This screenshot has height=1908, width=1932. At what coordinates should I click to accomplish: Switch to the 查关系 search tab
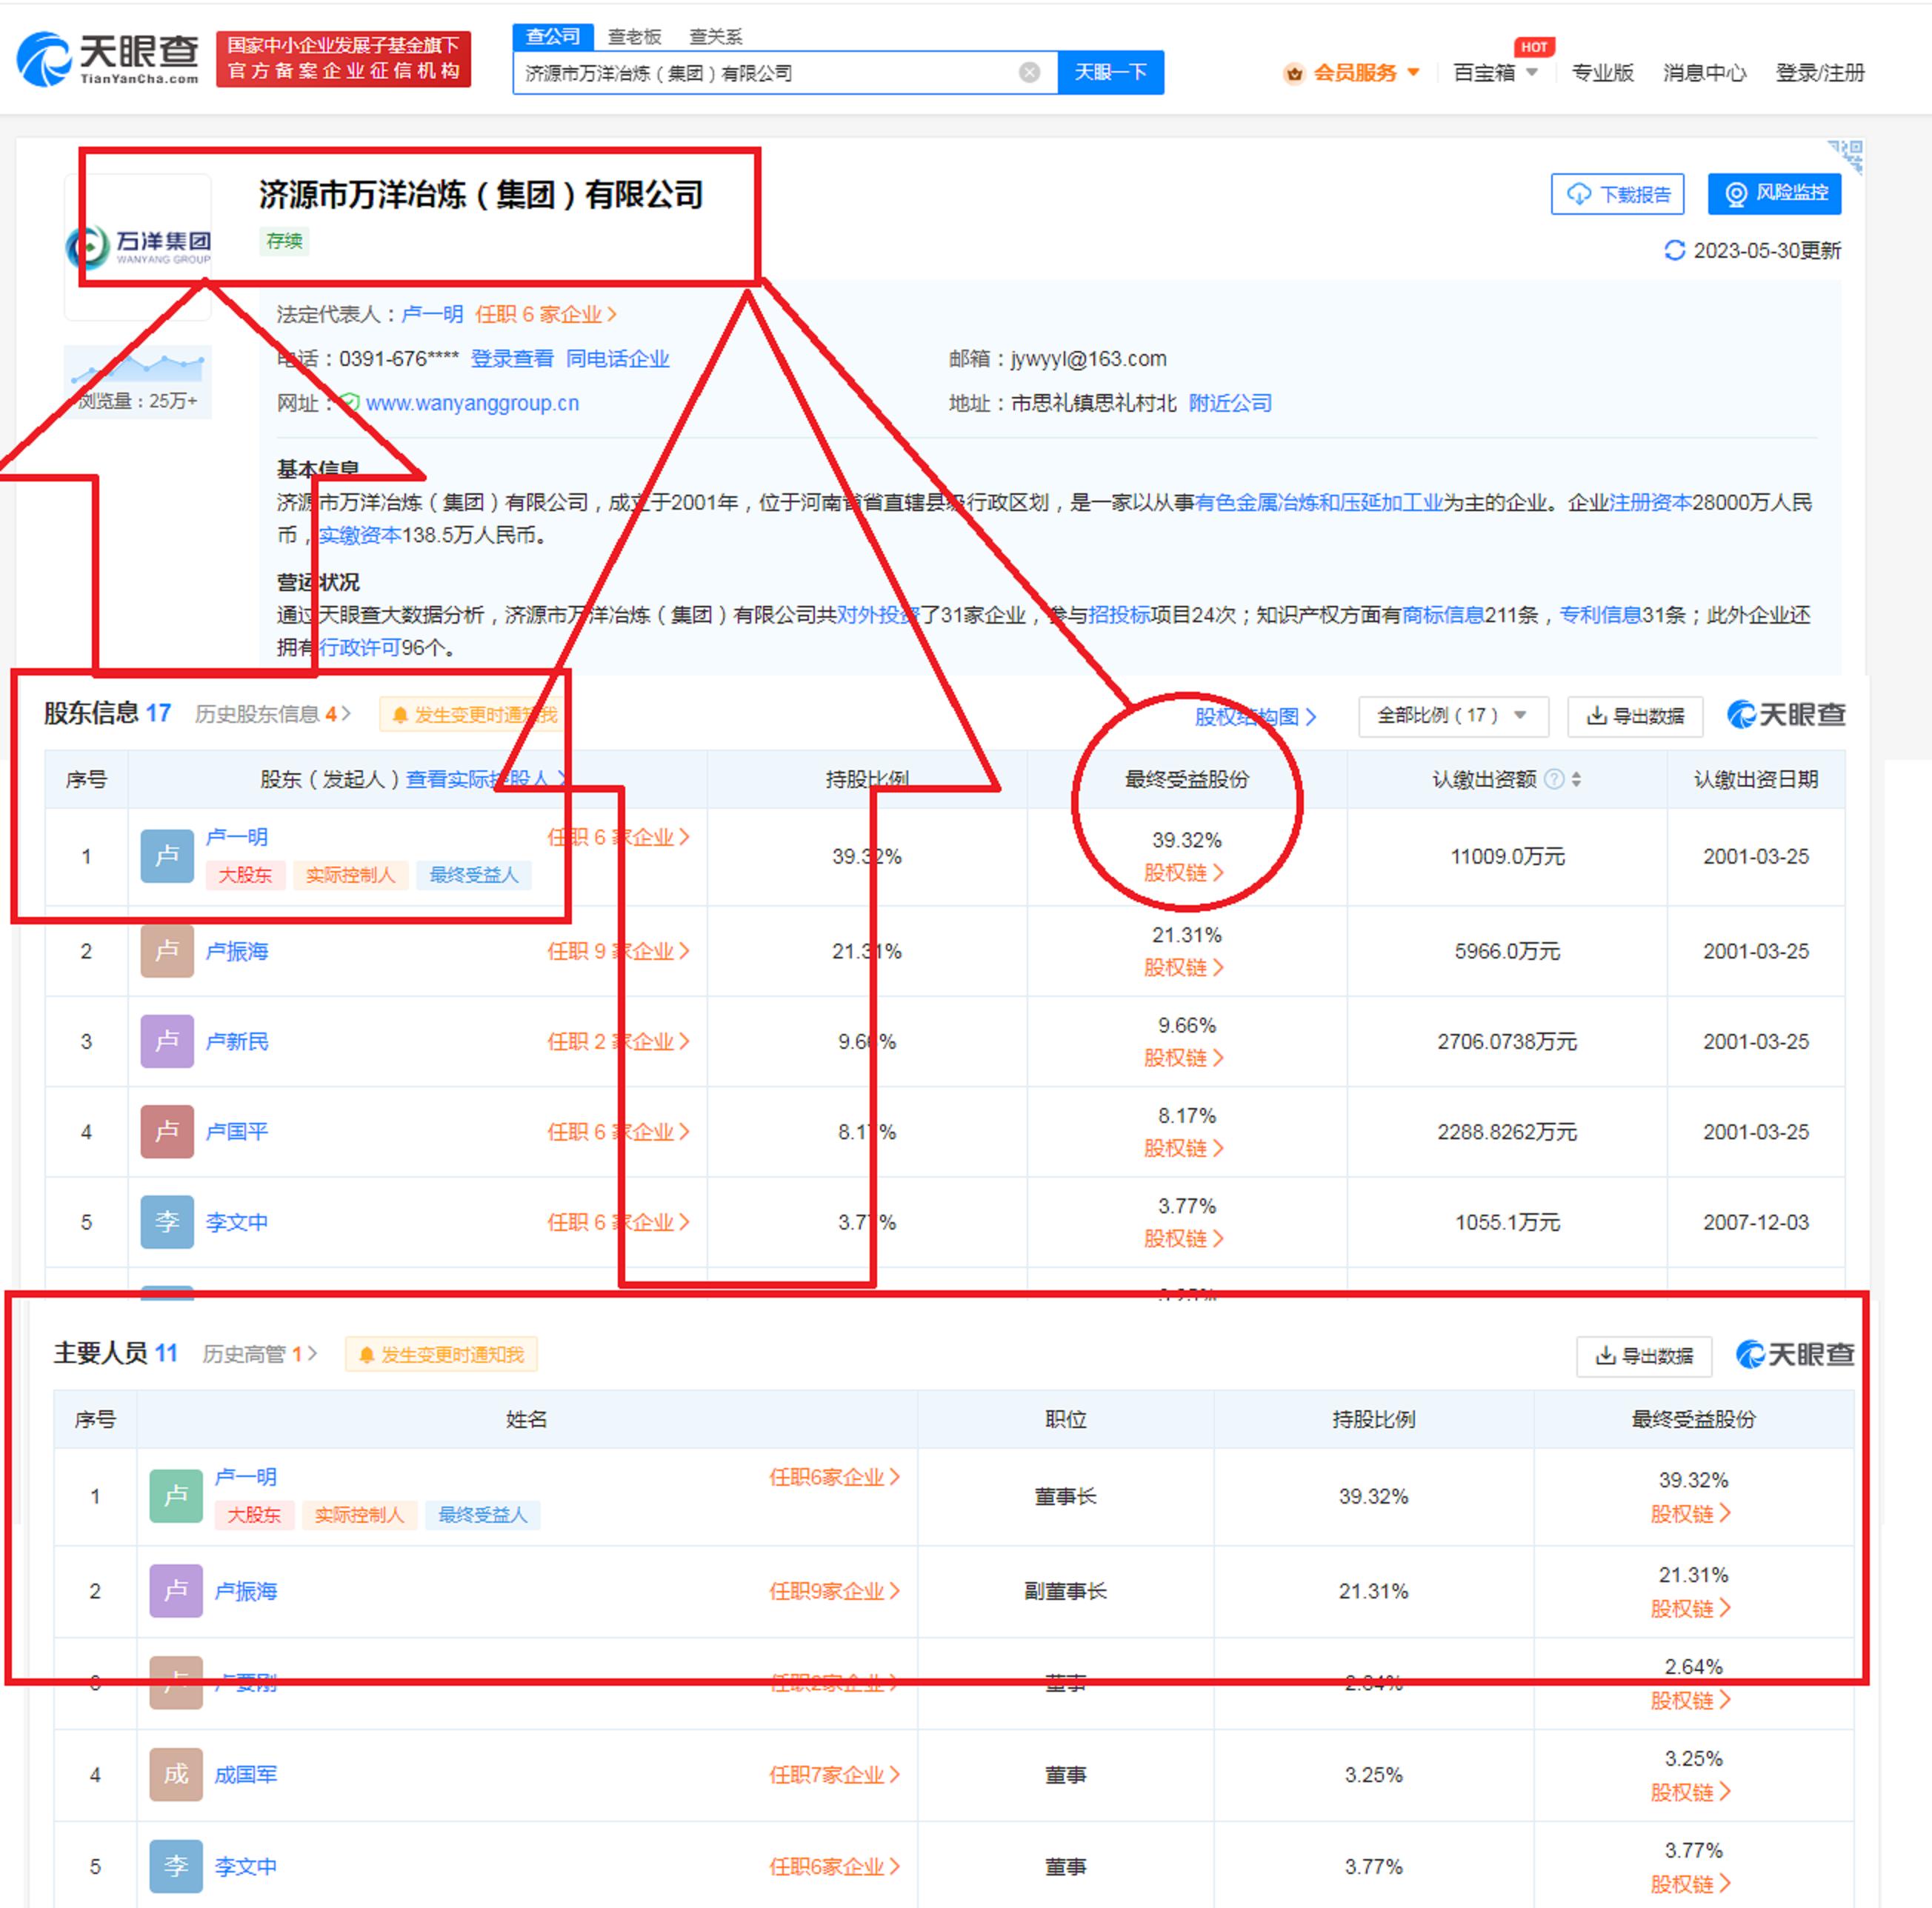tap(716, 37)
